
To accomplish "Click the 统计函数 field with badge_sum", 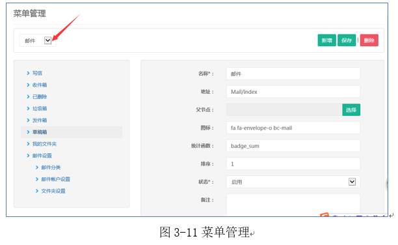I will tap(293, 146).
